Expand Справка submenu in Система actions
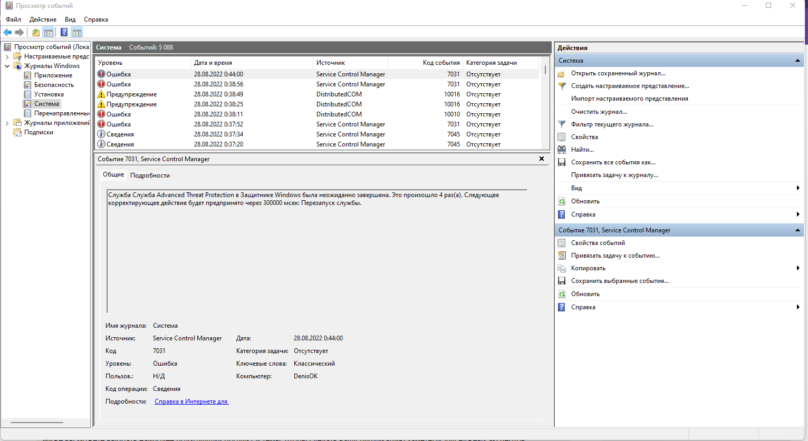Screen dimensions: 808x441 point(798,214)
